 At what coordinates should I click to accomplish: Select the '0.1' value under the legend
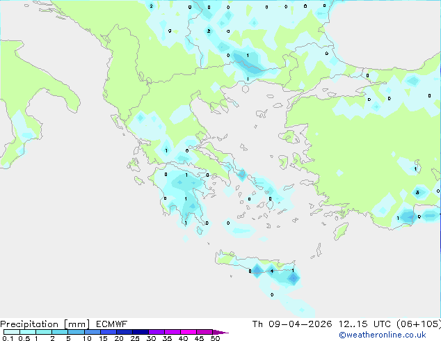pyautogui.click(x=8, y=338)
